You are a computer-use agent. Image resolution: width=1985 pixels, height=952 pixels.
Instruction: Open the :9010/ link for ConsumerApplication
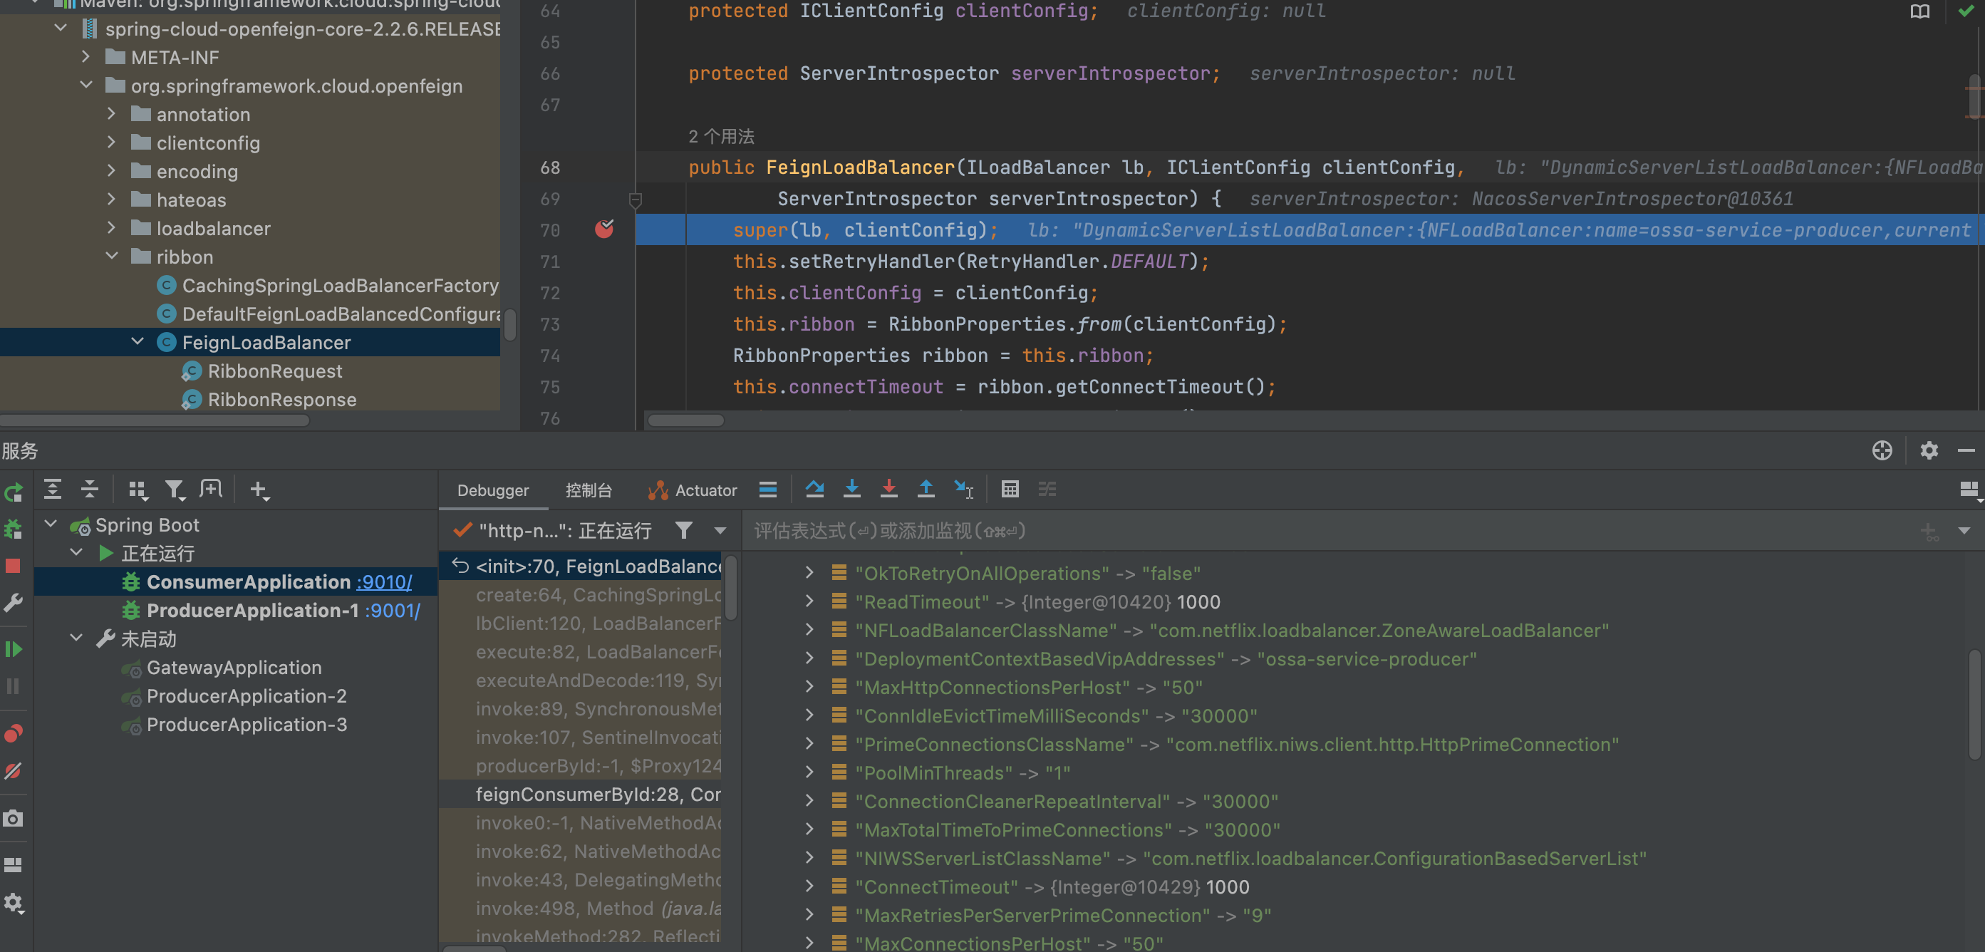[x=384, y=582]
